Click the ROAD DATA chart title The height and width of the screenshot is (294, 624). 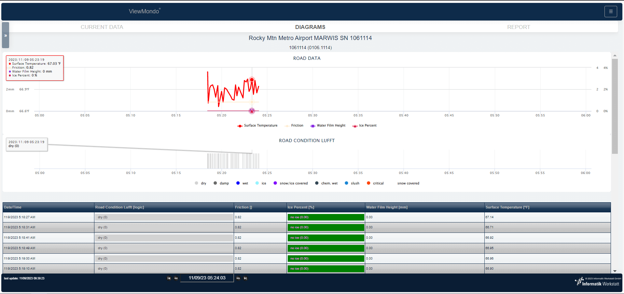click(x=307, y=58)
